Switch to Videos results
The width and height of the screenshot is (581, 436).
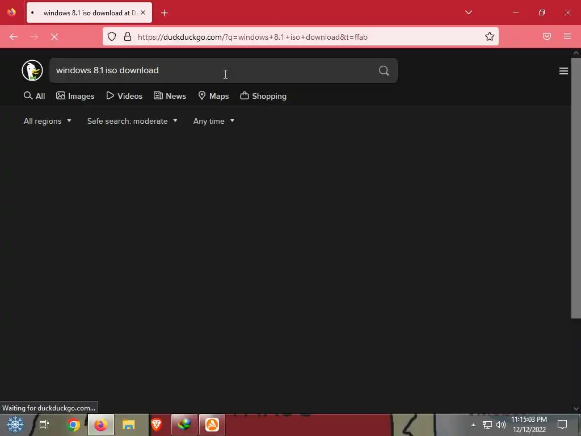tap(124, 96)
